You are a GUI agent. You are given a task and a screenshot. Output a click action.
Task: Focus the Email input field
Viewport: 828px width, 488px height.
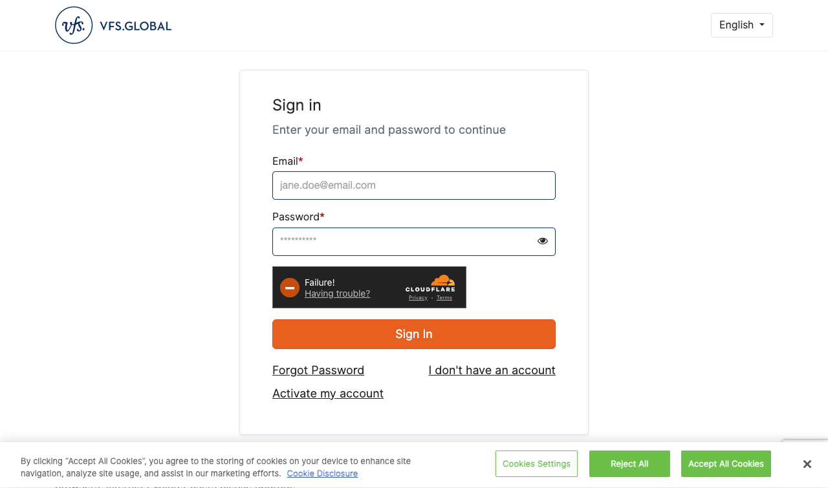[414, 186]
